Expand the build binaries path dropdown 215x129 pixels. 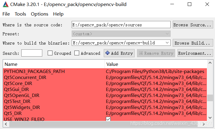pos(167,43)
